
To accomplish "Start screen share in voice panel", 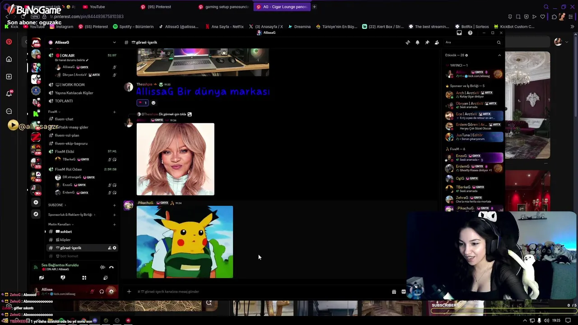I will [x=63, y=278].
